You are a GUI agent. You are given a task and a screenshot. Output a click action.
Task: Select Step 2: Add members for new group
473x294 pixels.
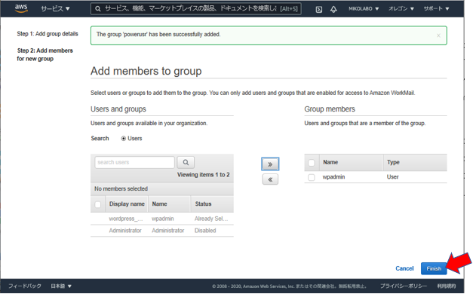45,54
